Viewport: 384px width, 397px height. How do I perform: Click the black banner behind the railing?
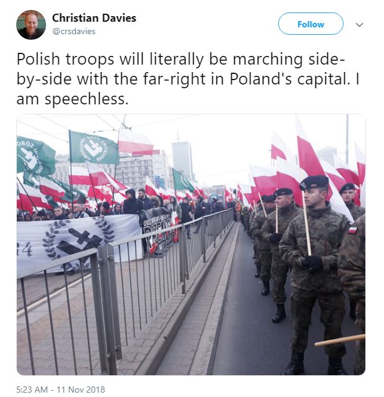[159, 229]
